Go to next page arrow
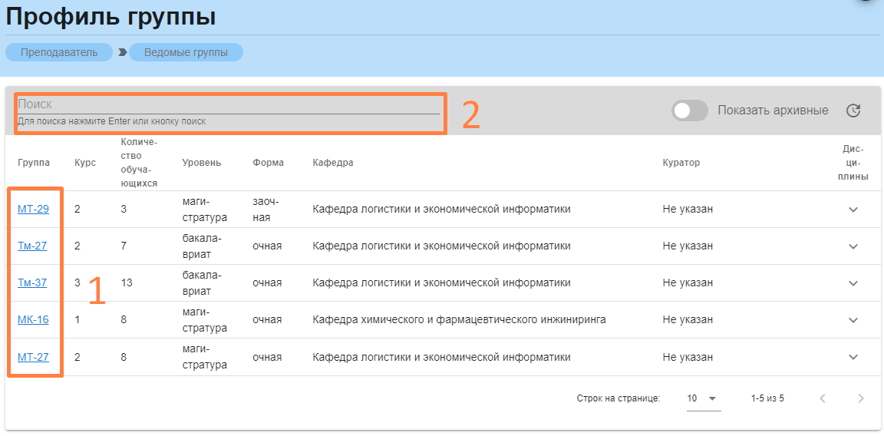The height and width of the screenshot is (436, 884). 861,398
